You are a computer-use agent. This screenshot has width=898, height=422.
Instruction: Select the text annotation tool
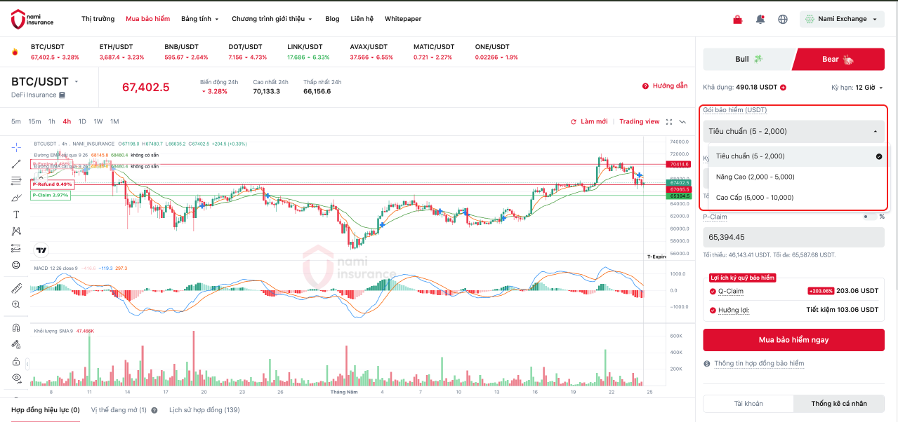coord(15,215)
